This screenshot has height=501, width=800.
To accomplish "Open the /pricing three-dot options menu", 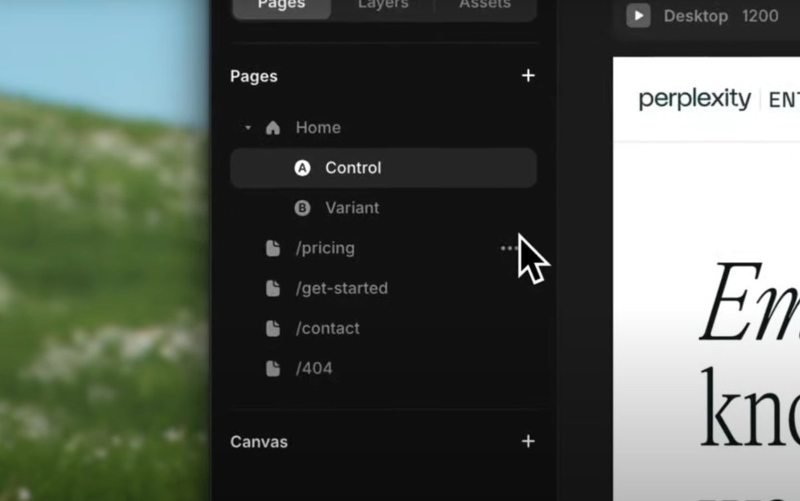I will tap(508, 247).
